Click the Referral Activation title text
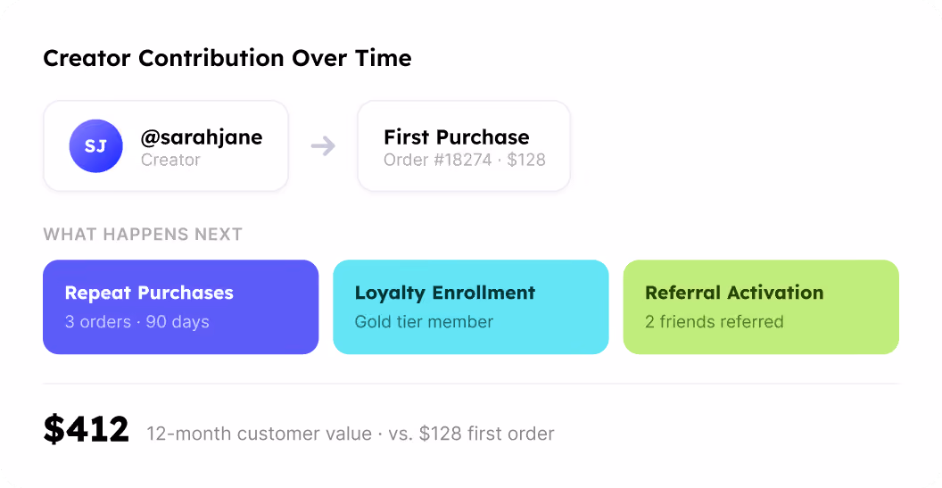Screen dimensions: 942x488 tap(734, 293)
